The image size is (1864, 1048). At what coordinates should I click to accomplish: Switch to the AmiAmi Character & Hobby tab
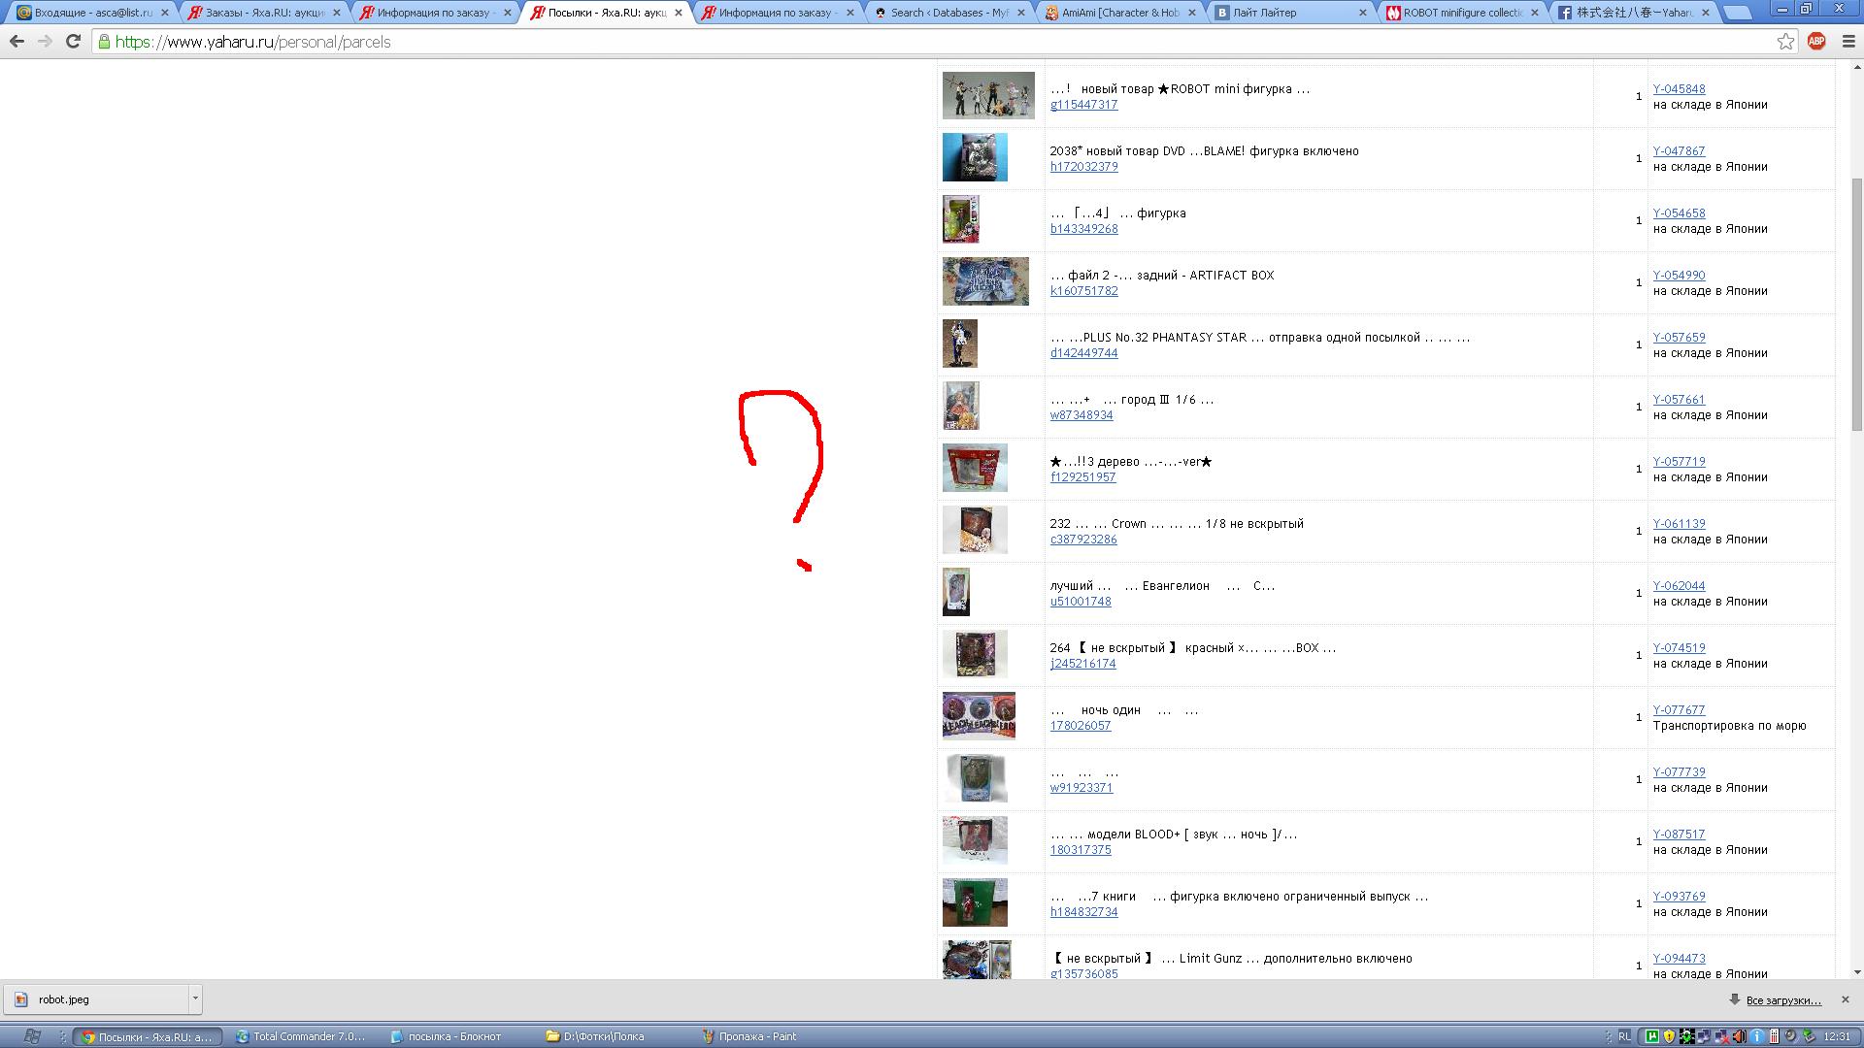(x=1118, y=13)
